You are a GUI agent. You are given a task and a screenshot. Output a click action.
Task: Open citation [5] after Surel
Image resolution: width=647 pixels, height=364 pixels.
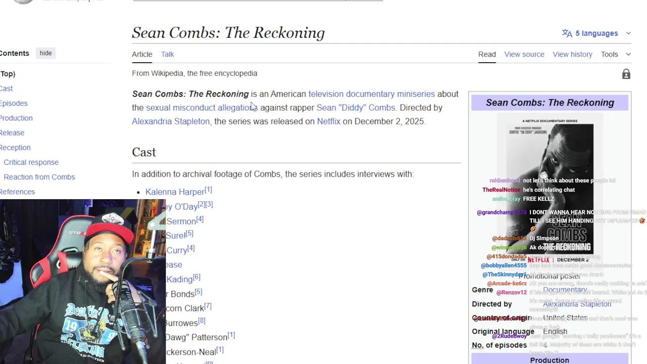[x=190, y=234]
